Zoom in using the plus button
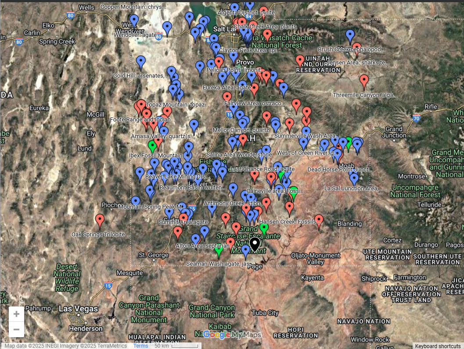 point(16,313)
